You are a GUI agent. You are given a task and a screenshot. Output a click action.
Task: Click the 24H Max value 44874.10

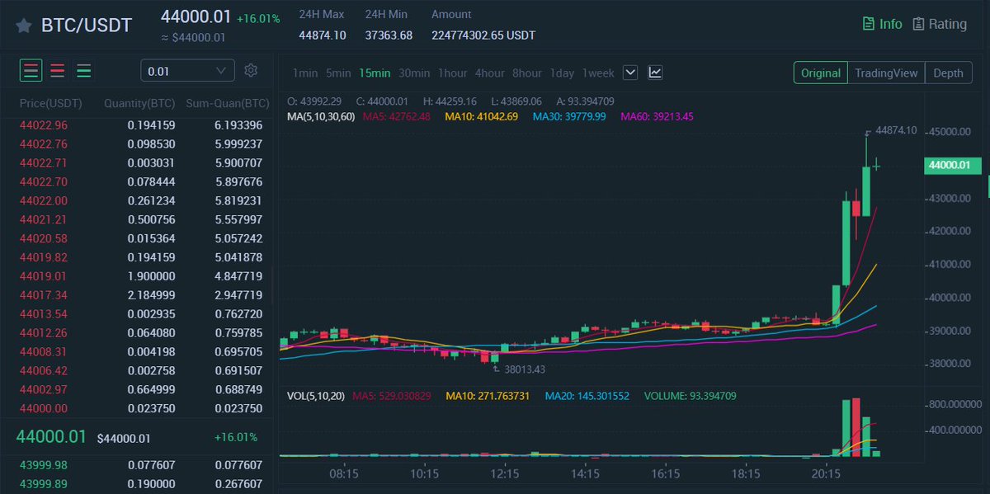(323, 35)
